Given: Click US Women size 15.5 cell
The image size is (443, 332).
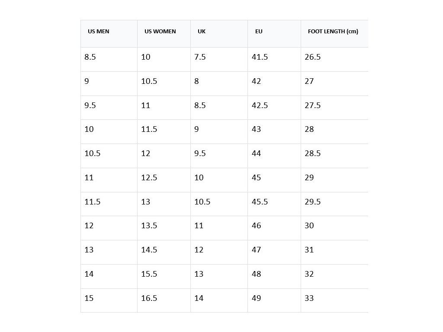Looking at the screenshot, I should pyautogui.click(x=149, y=274).
